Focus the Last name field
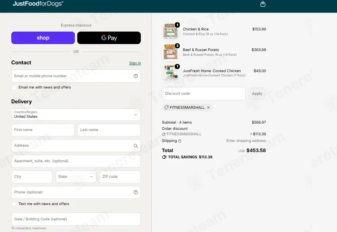 click(109, 130)
